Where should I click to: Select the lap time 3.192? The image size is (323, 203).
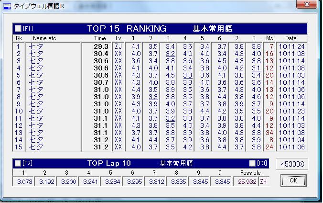point(46,182)
